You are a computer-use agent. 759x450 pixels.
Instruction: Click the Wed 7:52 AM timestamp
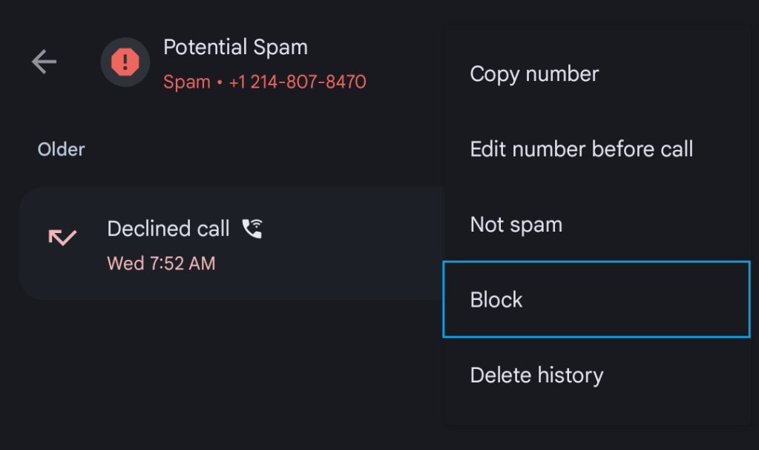[161, 263]
